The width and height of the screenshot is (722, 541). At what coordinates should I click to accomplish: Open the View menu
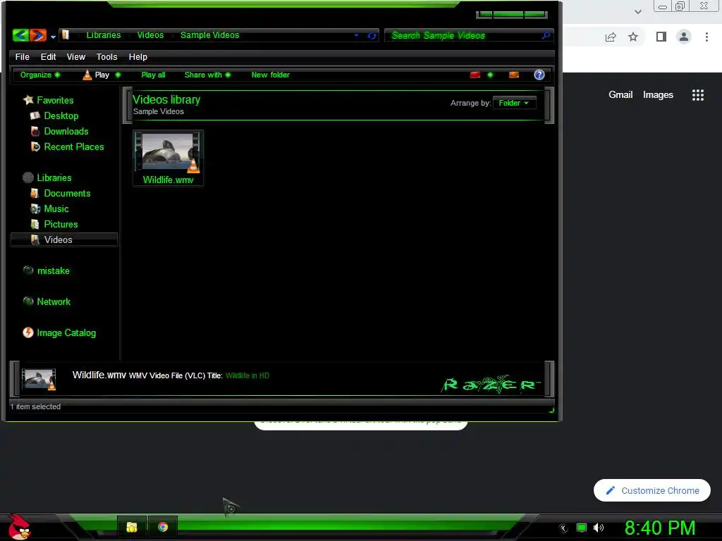76,57
